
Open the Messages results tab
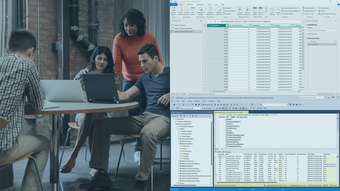[x=228, y=152]
